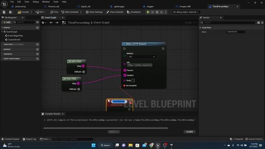Add new macro with plus icon
265x149 pixels.
tap(37, 49)
